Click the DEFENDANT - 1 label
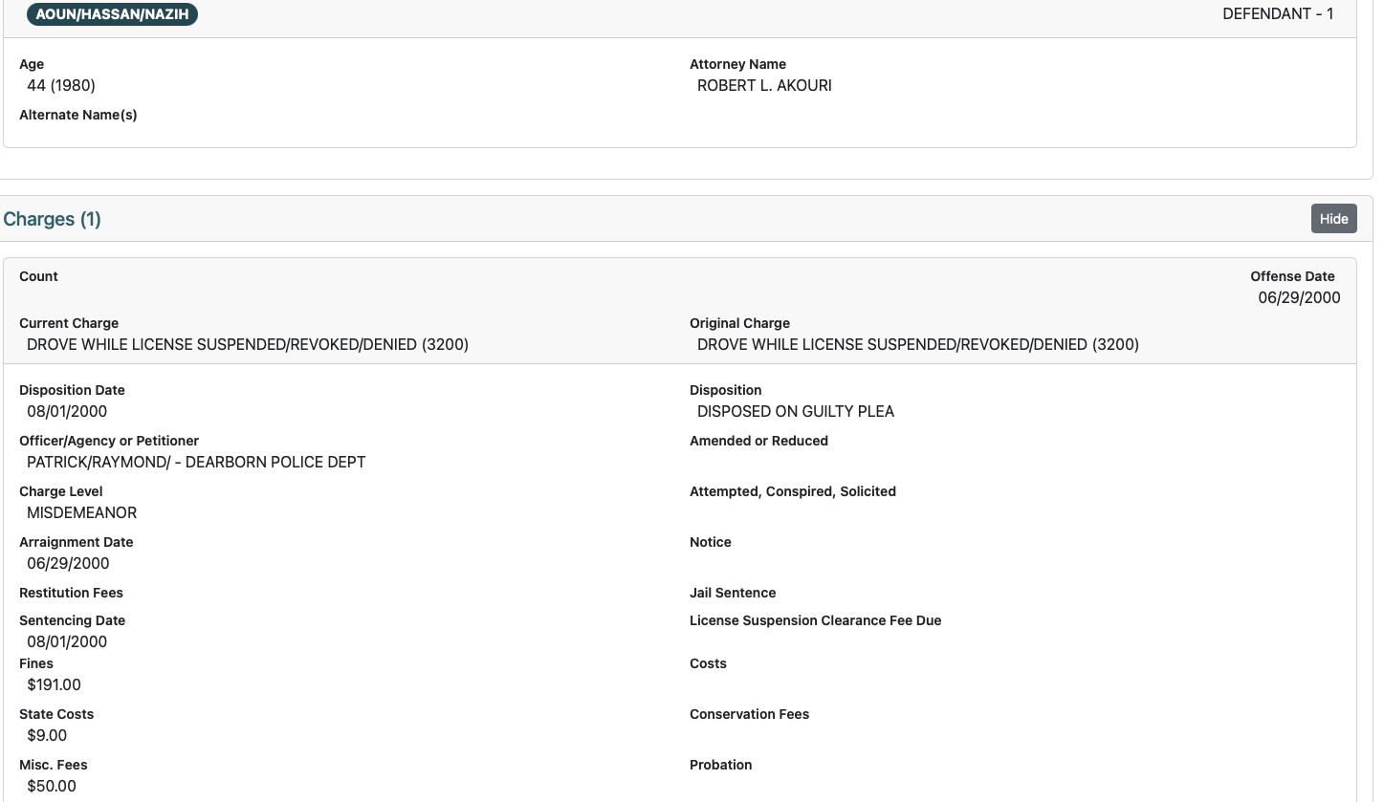The width and height of the screenshot is (1384, 802). coord(1278,13)
